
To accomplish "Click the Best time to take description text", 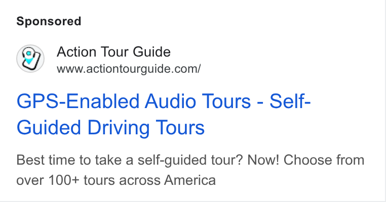I will 75,160.
